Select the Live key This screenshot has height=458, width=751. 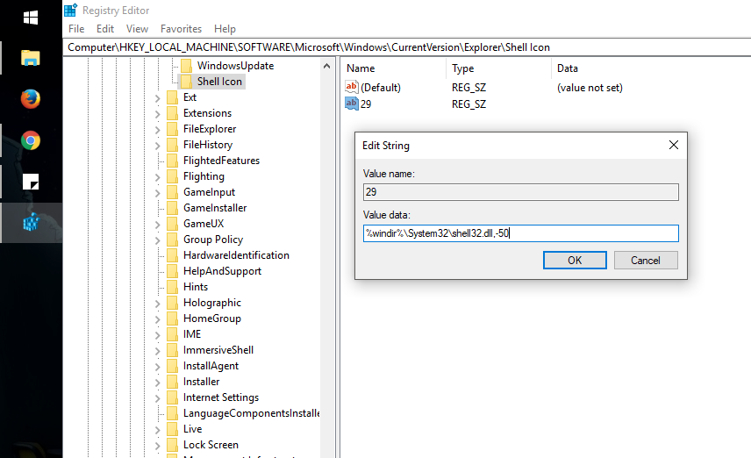pos(192,429)
